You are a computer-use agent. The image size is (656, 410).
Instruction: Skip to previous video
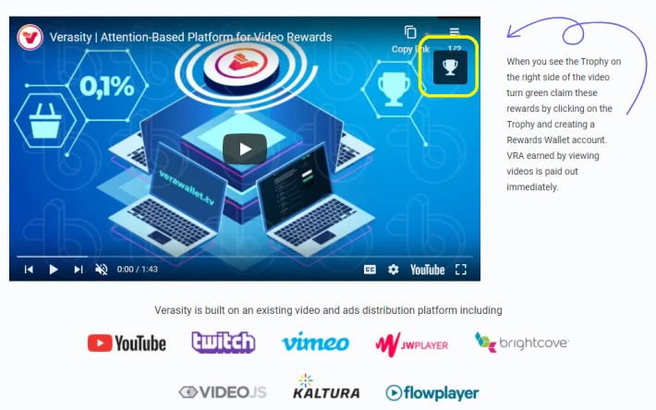point(29,270)
